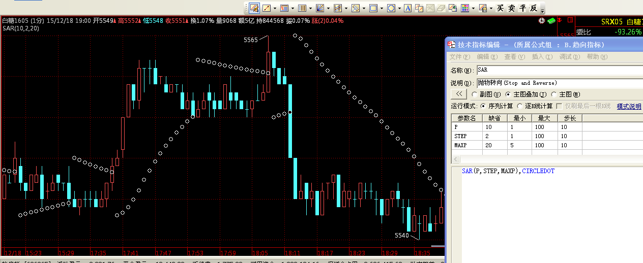Select the 逐K线计算 run mode radio
Screen dimensions: 643x263
point(520,106)
